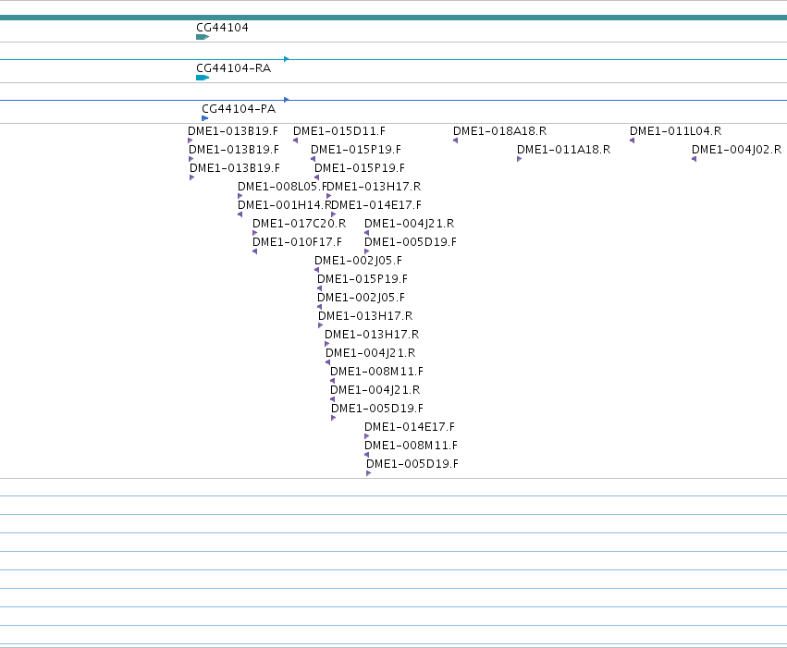Screen dimensions: 787x648
Task: Select the DME1-011A18.R feature label
Action: [563, 150]
